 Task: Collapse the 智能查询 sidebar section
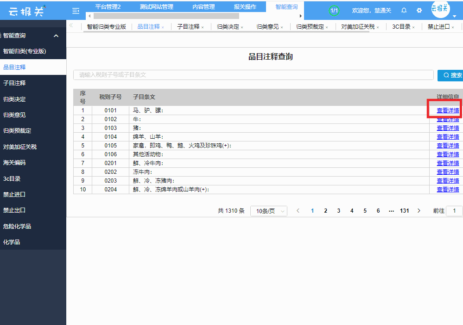pos(56,36)
